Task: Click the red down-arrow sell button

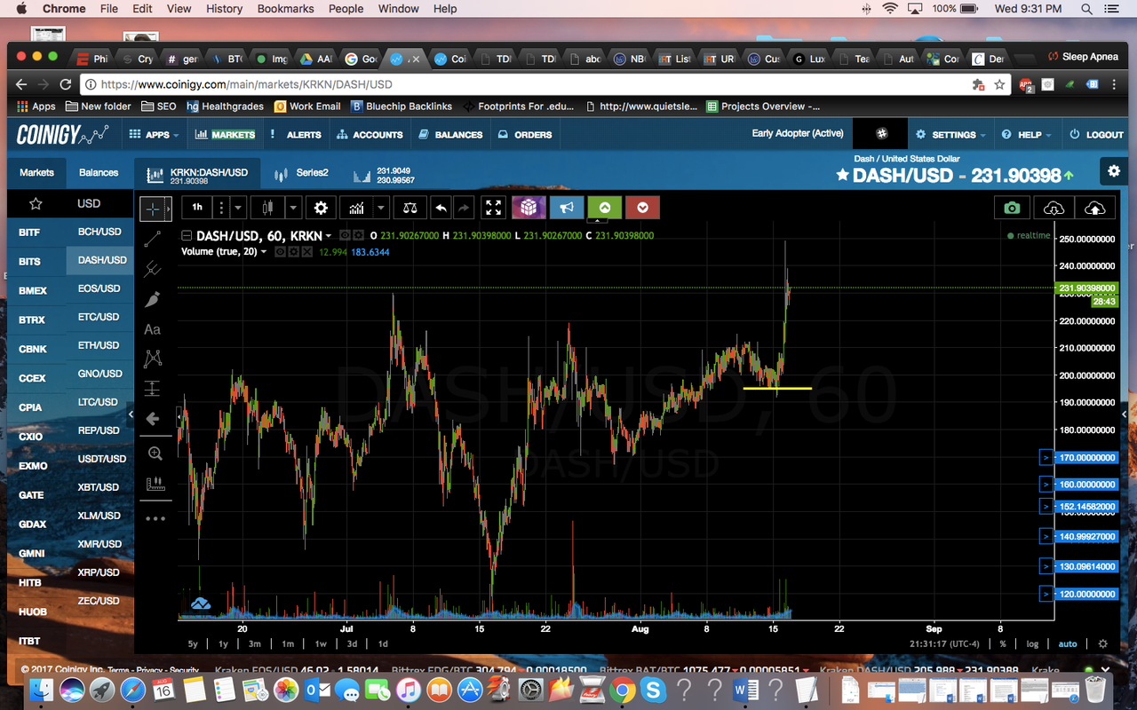Action: [x=642, y=208]
